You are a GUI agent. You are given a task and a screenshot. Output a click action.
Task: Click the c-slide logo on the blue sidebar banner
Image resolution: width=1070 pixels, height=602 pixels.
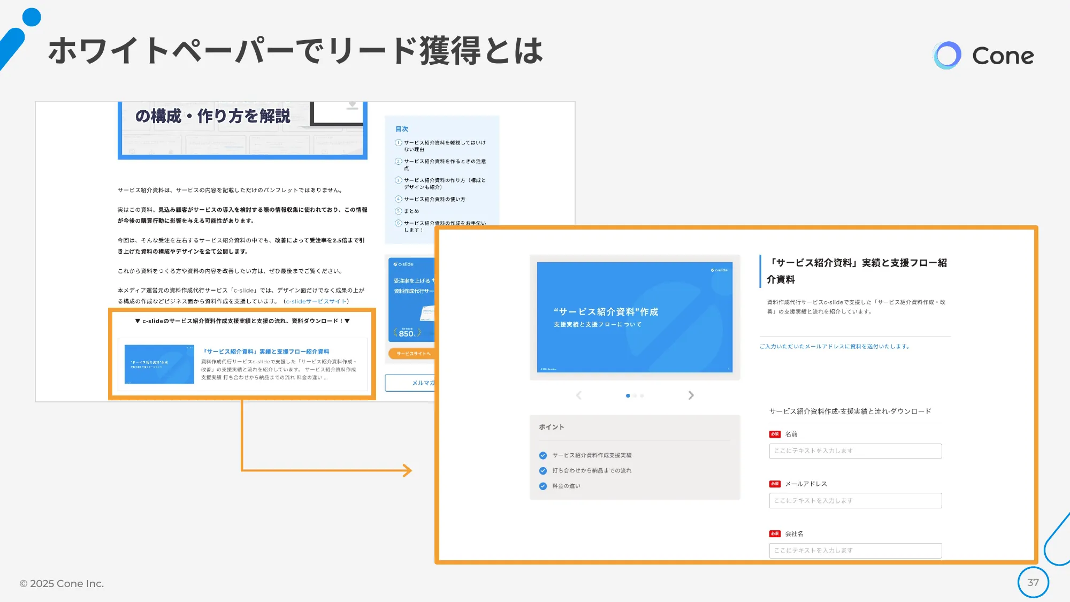point(403,264)
